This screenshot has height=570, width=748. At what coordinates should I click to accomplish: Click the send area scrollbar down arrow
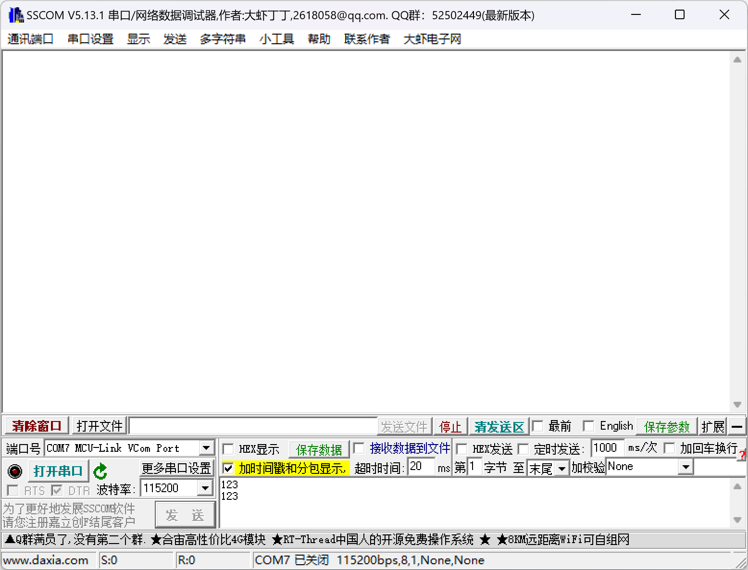[x=737, y=520]
